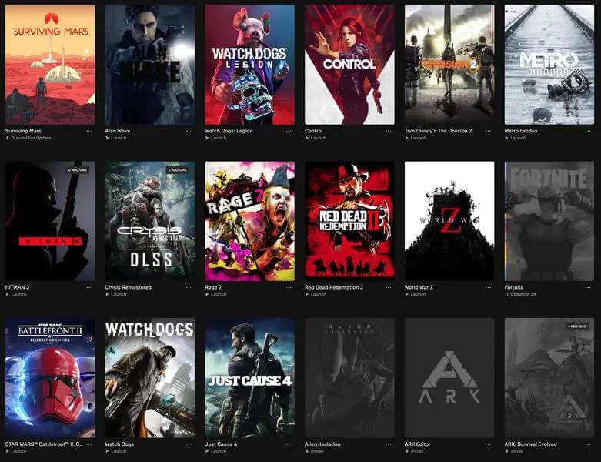Open World War Z three-dot options menu
The height and width of the screenshot is (462, 601).
click(x=489, y=287)
